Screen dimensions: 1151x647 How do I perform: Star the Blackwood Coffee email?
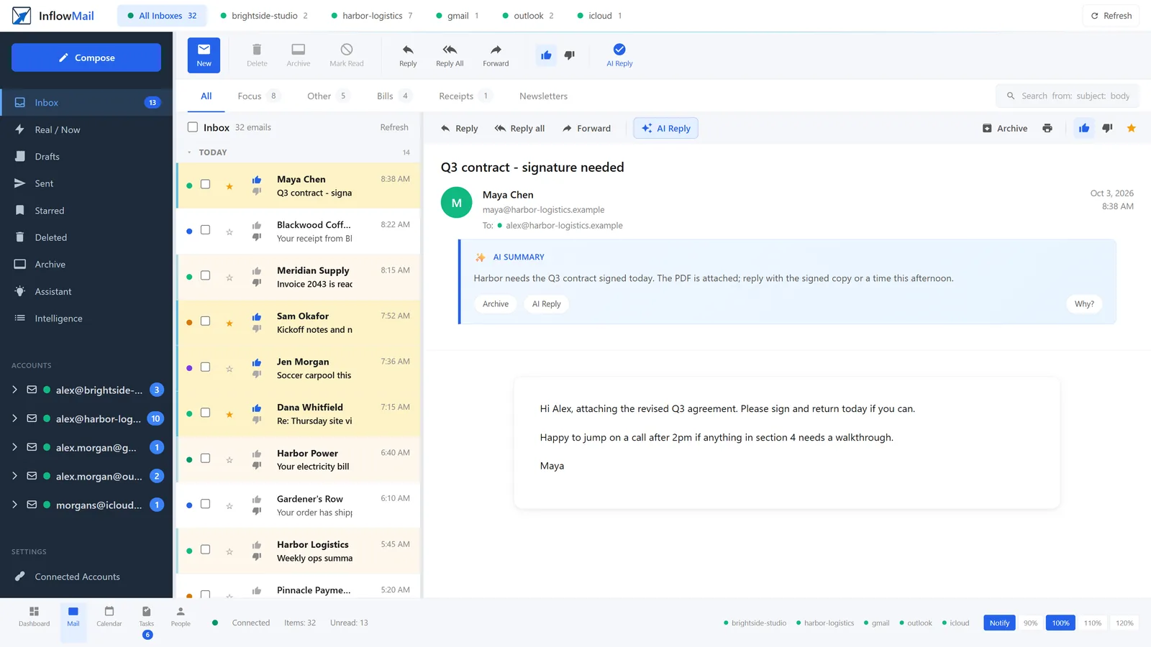click(229, 232)
